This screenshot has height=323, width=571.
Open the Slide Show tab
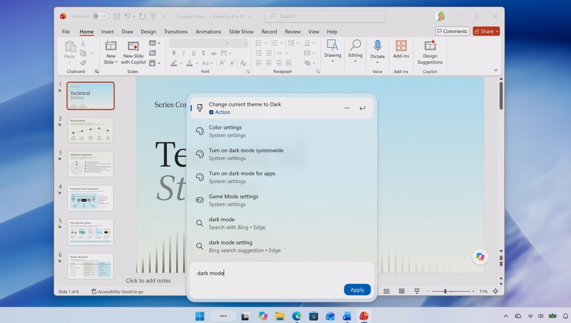(241, 32)
